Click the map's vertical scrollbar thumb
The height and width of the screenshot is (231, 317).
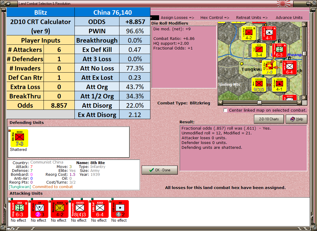coord(304,53)
